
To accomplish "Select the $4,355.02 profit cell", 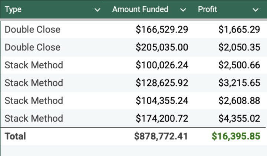I will [239, 118].
